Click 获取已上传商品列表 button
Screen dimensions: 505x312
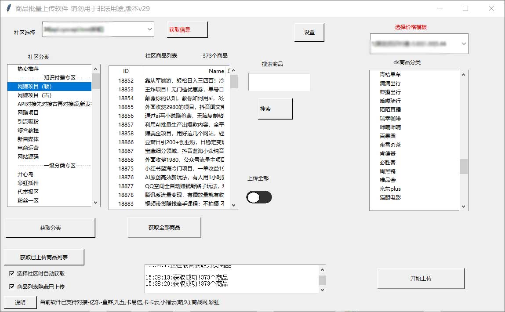[44, 257]
